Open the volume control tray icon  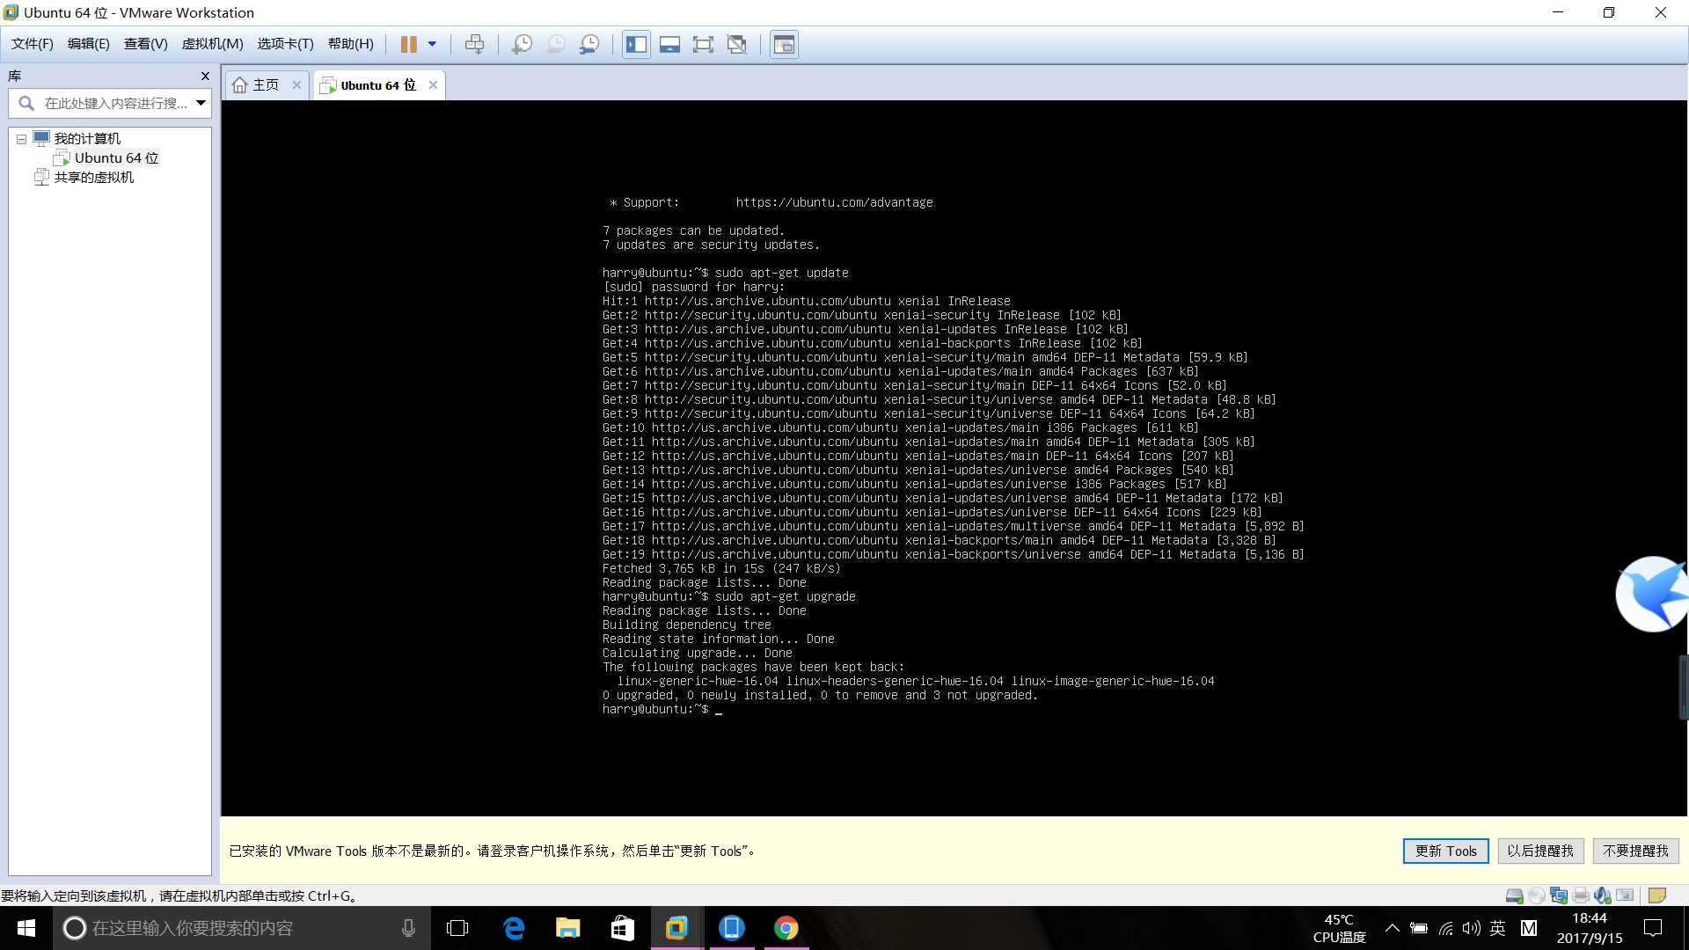(x=1472, y=928)
